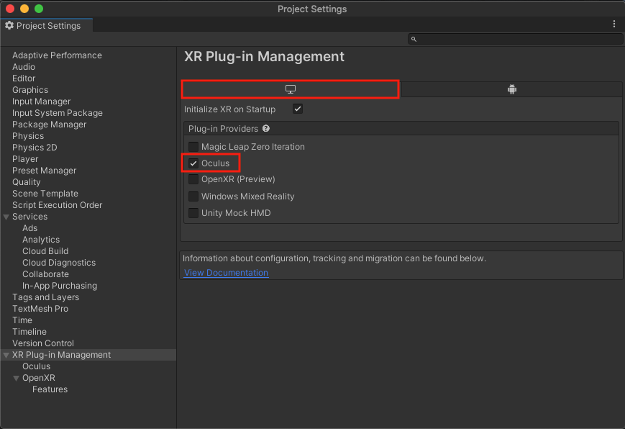
Task: Open the three-dot panel options menu
Action: 613,24
